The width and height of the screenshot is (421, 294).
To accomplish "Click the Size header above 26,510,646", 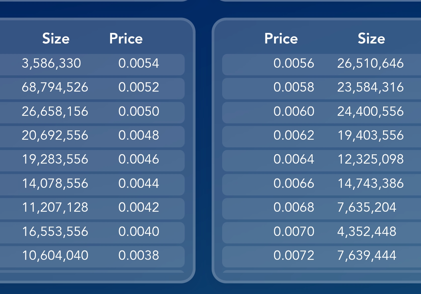I will (x=371, y=39).
